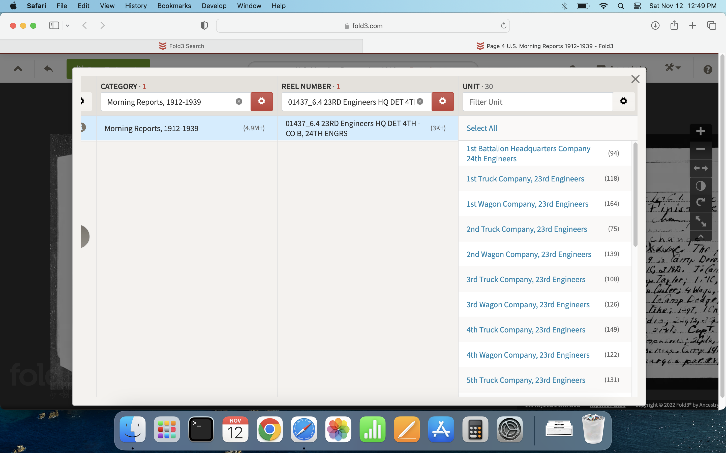Close the browse dialog with X

tap(635, 79)
